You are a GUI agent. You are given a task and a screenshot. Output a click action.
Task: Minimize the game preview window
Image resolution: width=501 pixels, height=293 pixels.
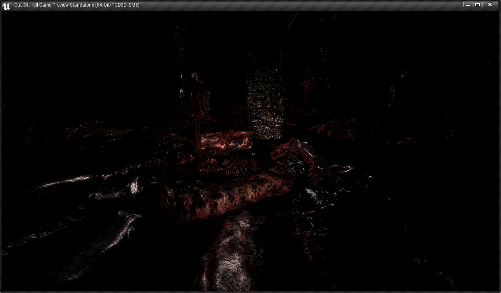coord(468,5)
